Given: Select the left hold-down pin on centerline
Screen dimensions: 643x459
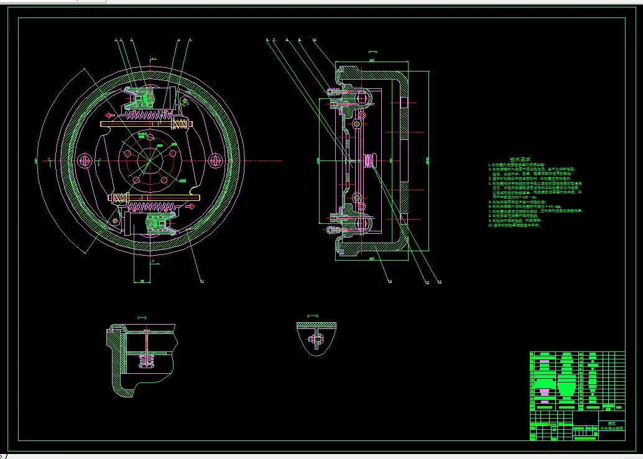Looking at the screenshot, I should (x=85, y=160).
